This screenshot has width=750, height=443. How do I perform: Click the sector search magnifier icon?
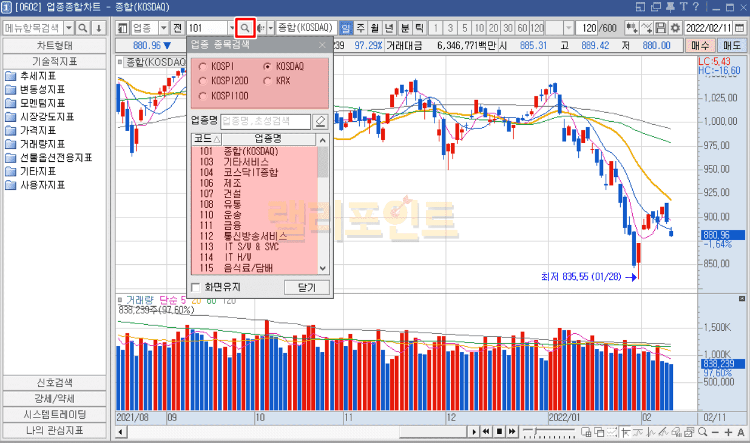245,28
